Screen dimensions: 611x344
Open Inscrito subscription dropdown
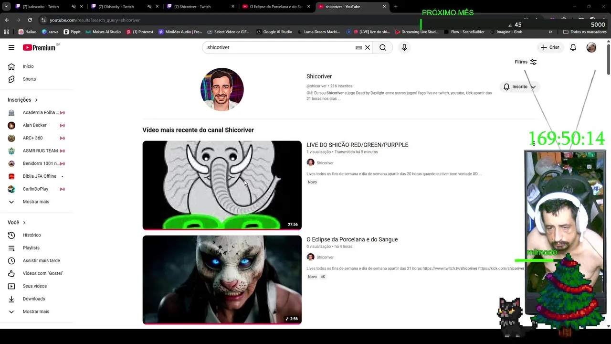(x=520, y=87)
